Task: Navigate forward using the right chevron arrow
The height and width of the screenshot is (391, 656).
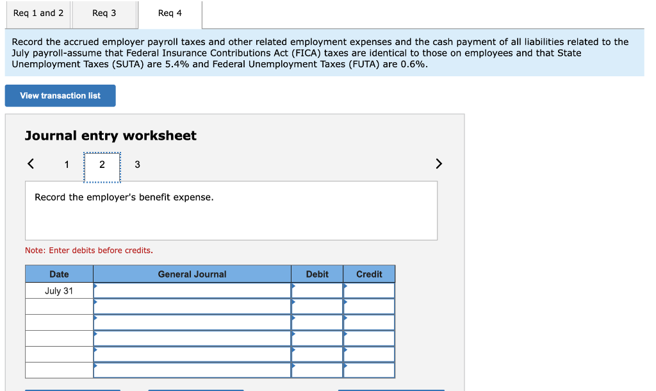Action: [439, 163]
